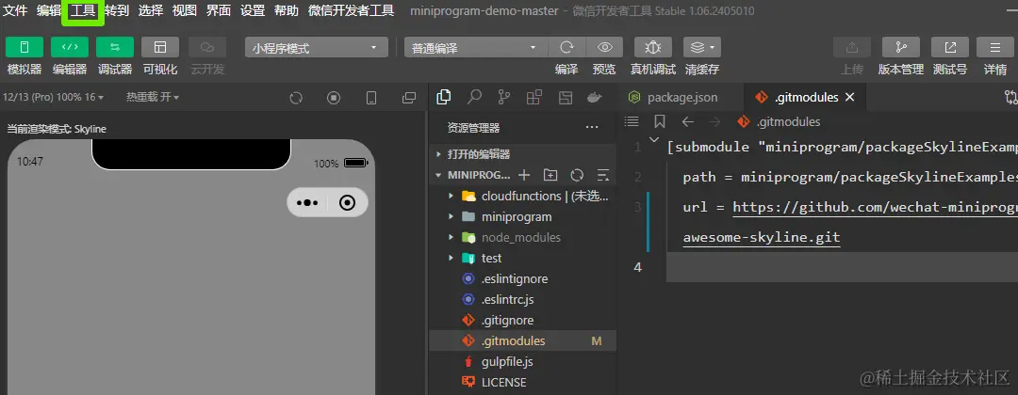The height and width of the screenshot is (395, 1018).
Task: Open the 设置 menu
Action: tap(252, 11)
